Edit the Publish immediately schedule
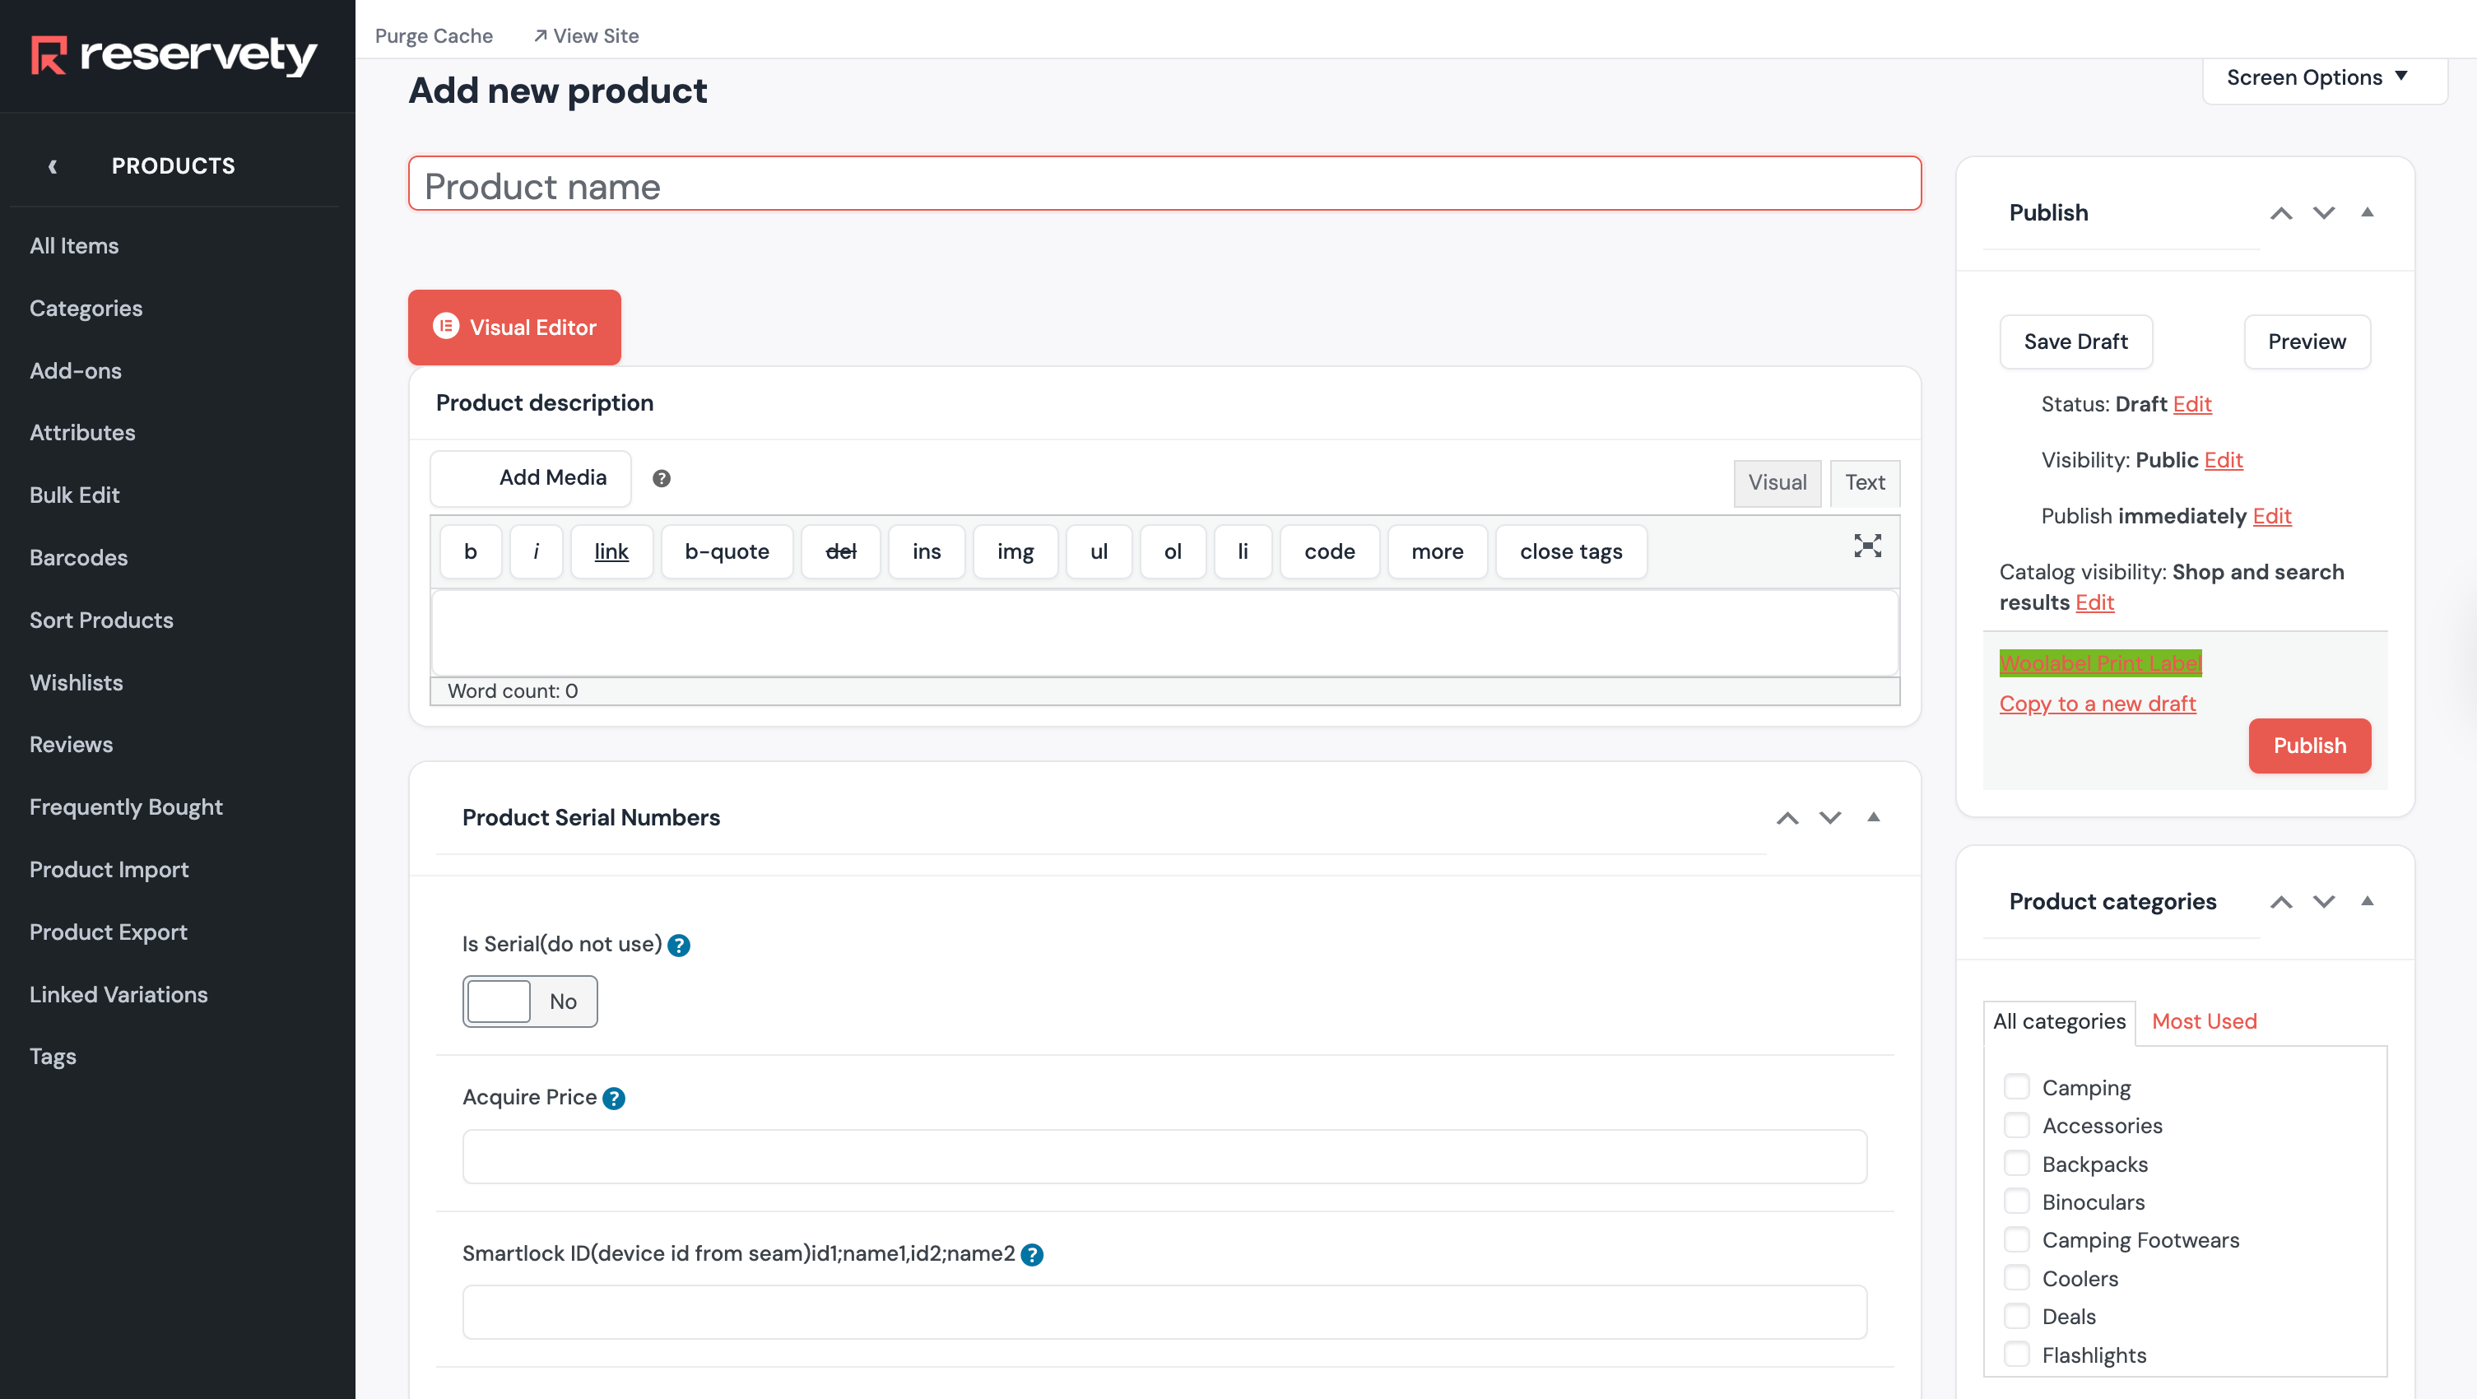The image size is (2477, 1399). 2271,516
